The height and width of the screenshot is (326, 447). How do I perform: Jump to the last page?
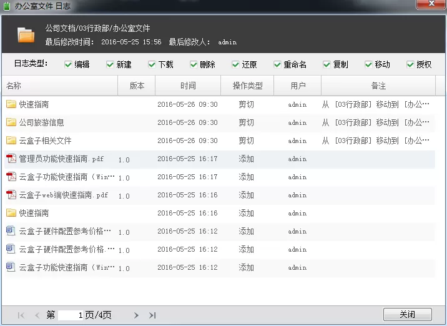pyautogui.click(x=152, y=315)
